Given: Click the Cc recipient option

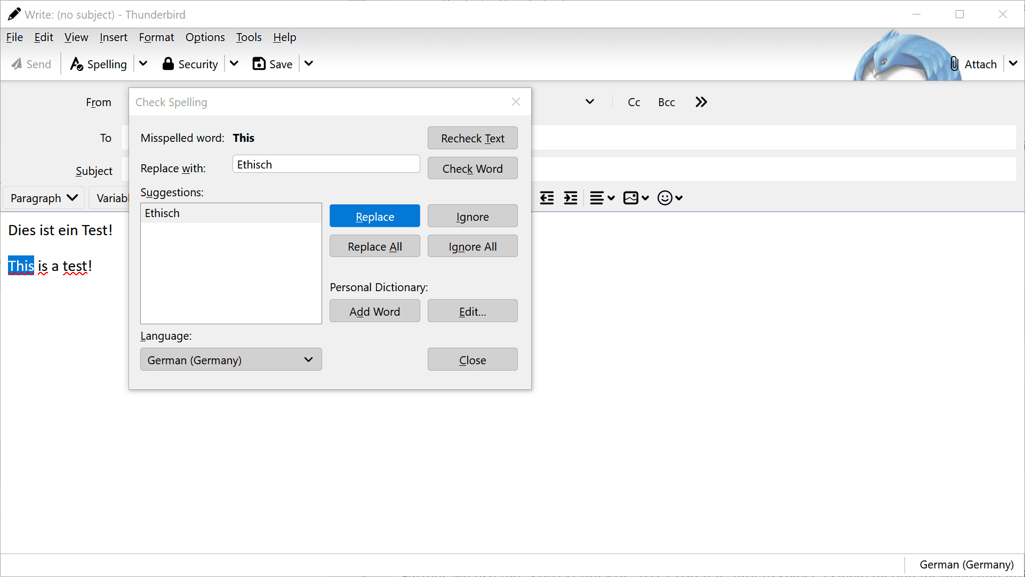Looking at the screenshot, I should pyautogui.click(x=634, y=102).
